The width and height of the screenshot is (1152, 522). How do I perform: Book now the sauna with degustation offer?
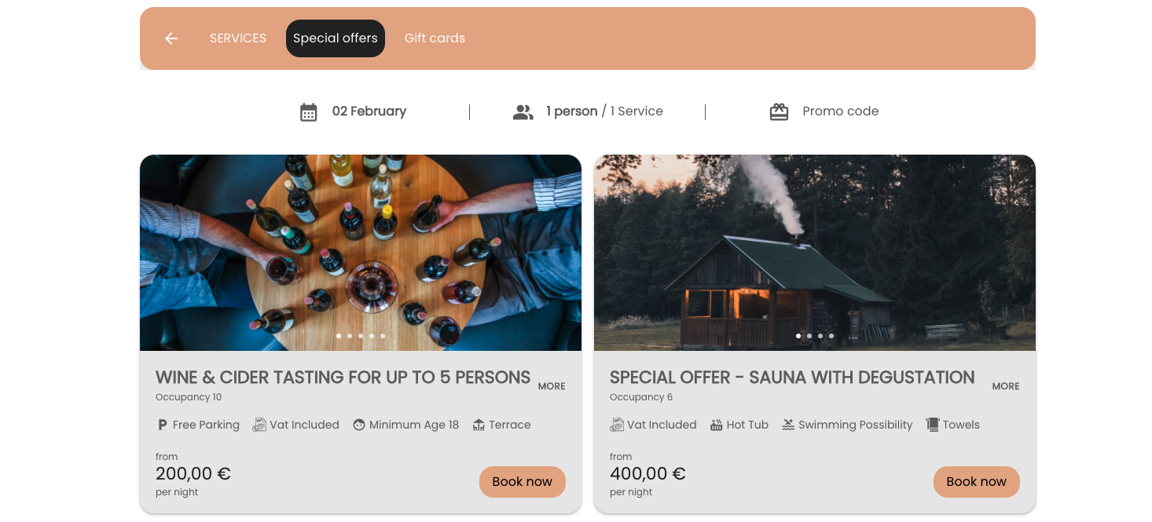(x=976, y=482)
